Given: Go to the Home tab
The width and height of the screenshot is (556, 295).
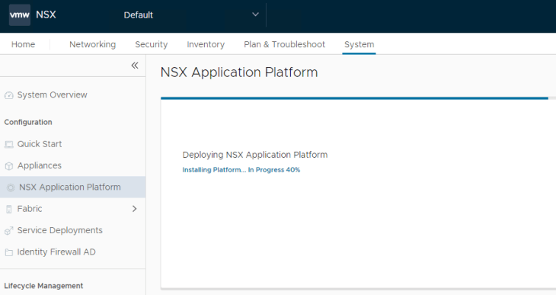Looking at the screenshot, I should tap(23, 44).
